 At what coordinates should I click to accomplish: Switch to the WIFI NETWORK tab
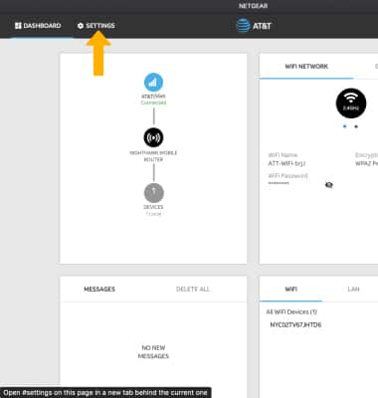pos(306,67)
